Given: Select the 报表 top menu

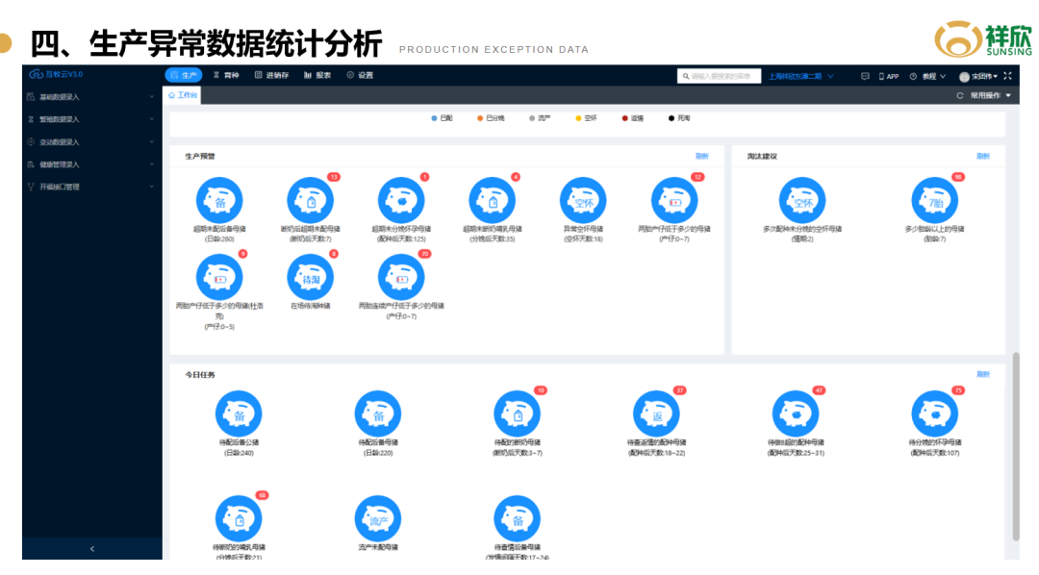Looking at the screenshot, I should tap(317, 76).
